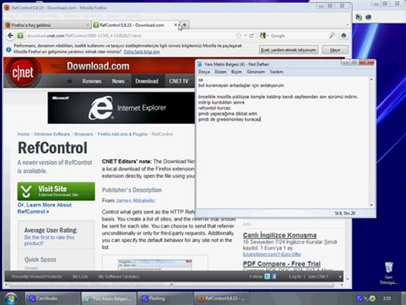Click Firefox Add-ons & Plugins breadcrumb
This screenshot has height=305, width=406.
(122, 134)
